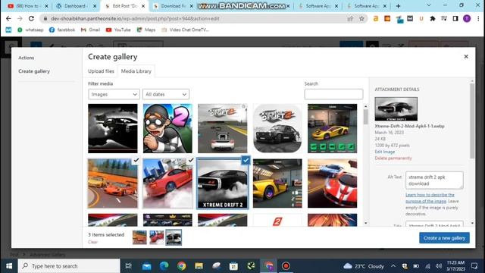Screen dimensions: 485x273
Task: Open browser side panel icon
Action: tap(455, 18)
